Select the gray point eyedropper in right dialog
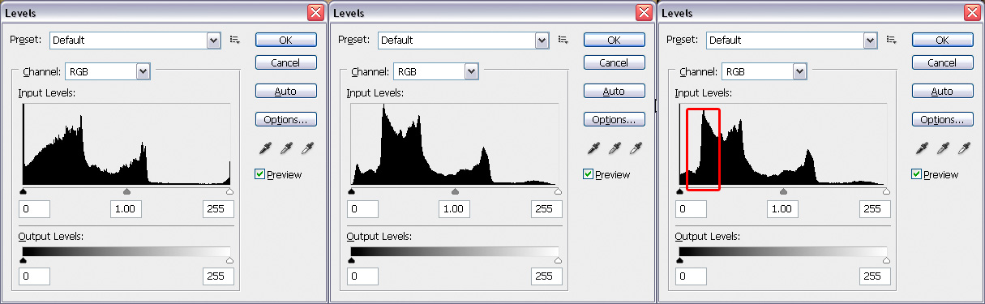Screen dimensions: 985x304 943,148
